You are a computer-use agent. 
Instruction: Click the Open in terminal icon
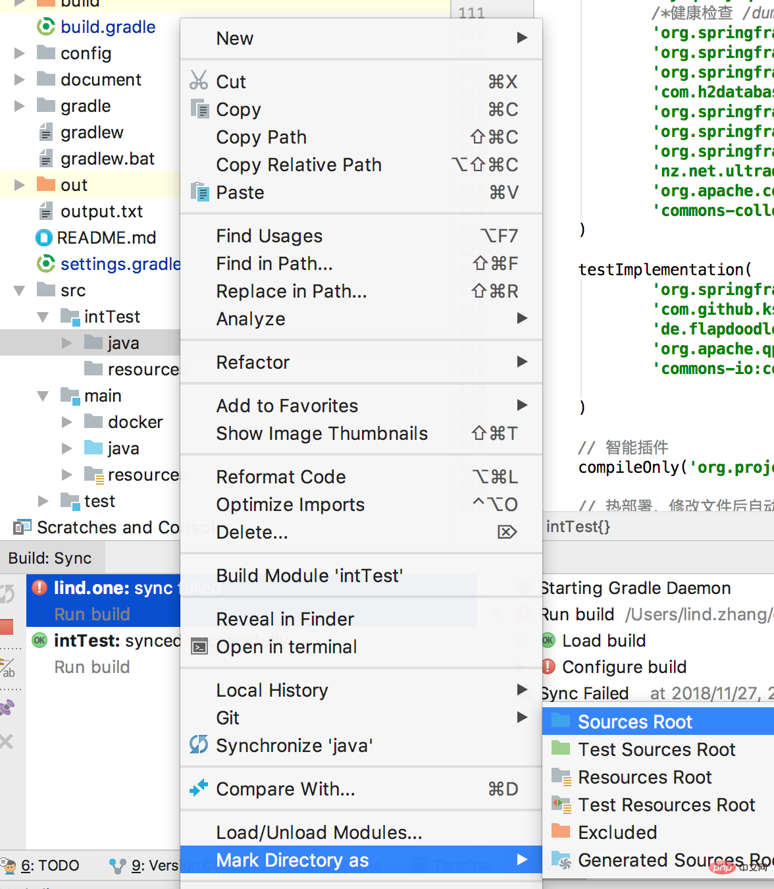point(199,647)
